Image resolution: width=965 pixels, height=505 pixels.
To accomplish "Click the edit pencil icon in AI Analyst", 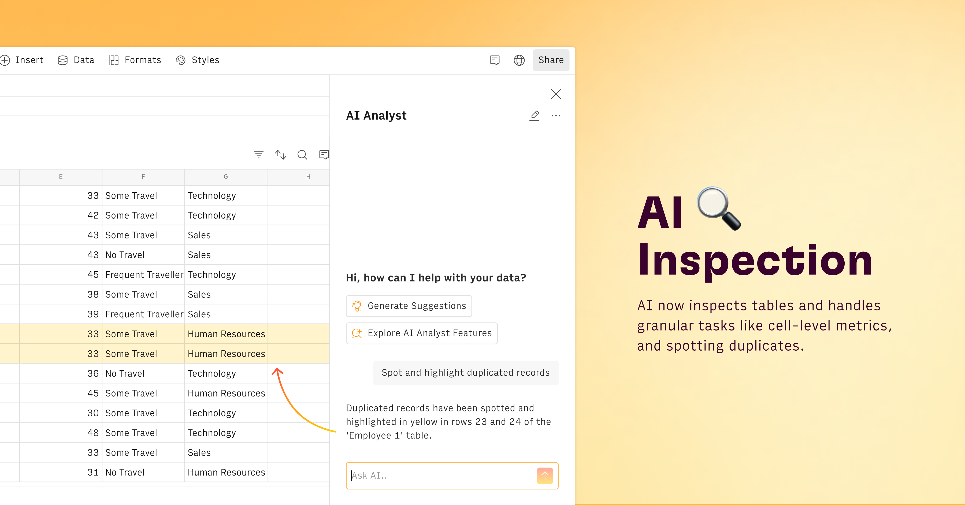I will [x=534, y=115].
